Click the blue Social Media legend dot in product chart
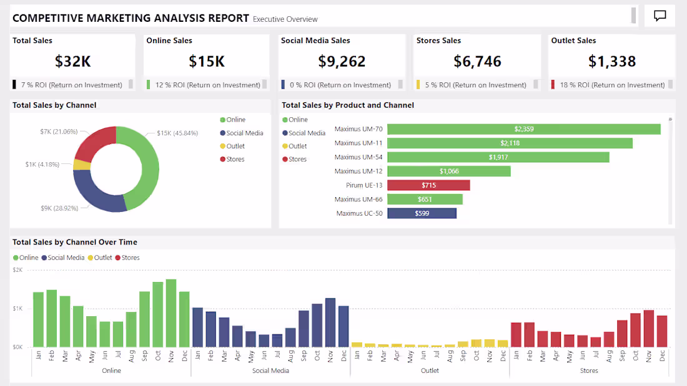This screenshot has width=687, height=386. tap(285, 133)
